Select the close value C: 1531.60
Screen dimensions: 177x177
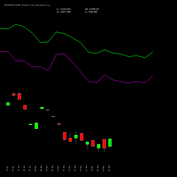pyautogui.click(x=63, y=9)
